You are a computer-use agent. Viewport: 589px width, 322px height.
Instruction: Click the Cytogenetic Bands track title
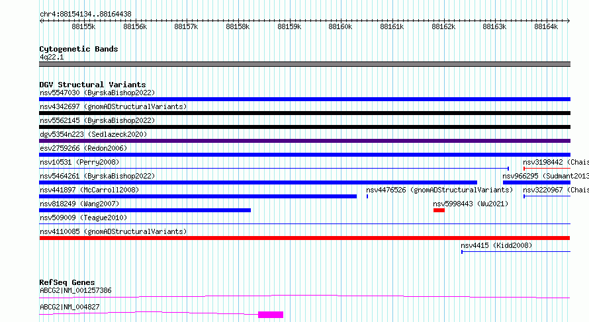click(x=79, y=49)
